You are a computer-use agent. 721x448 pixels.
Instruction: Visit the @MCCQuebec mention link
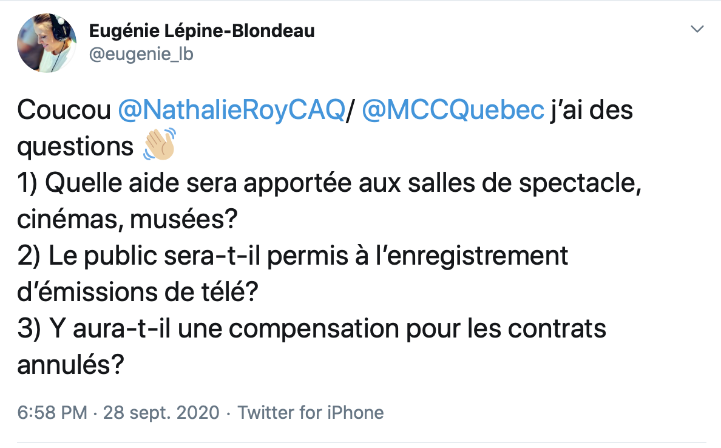tap(453, 111)
